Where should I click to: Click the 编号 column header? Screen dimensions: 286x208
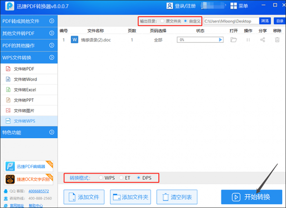coord(63,31)
